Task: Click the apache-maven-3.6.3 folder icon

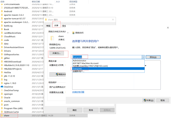Action: point(2,15)
